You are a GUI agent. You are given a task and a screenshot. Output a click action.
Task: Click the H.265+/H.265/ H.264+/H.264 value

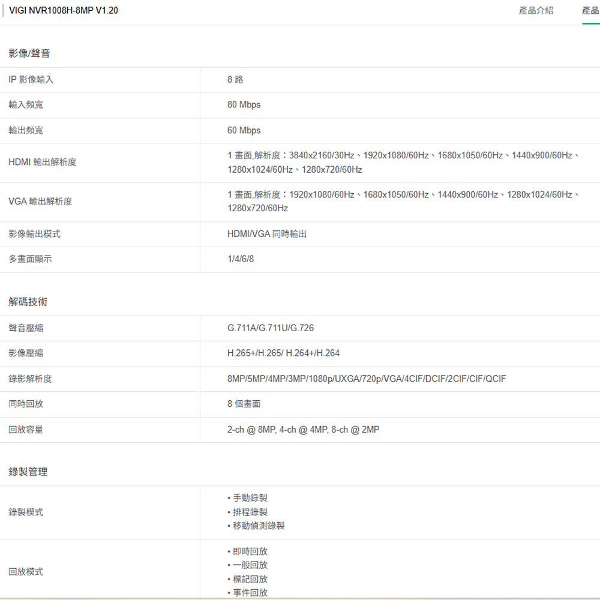(283, 353)
